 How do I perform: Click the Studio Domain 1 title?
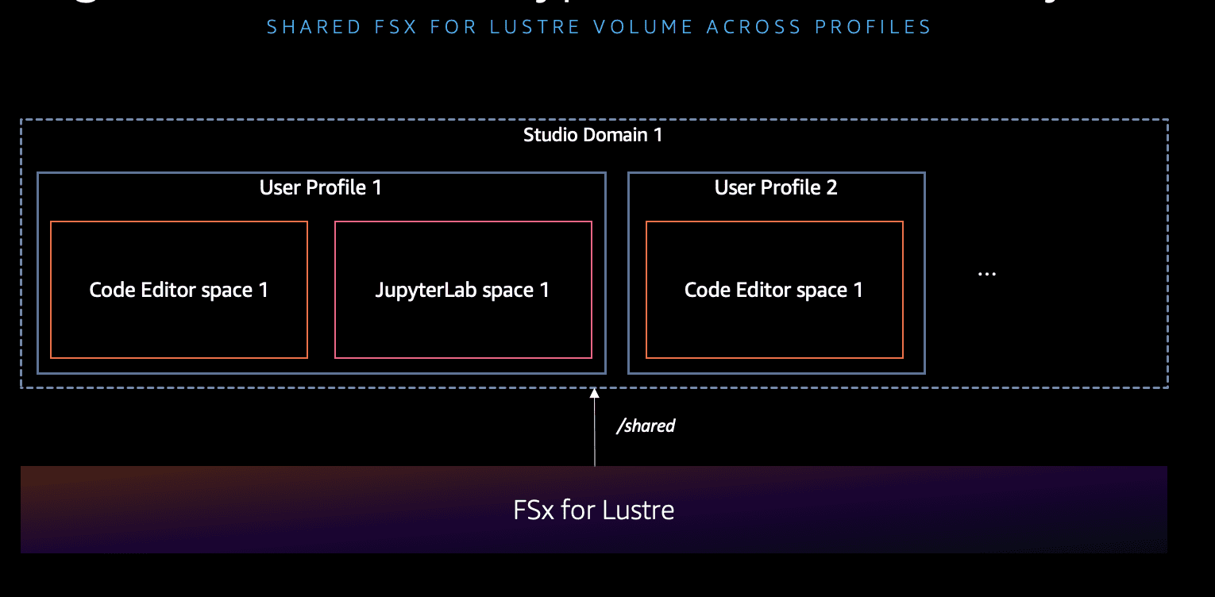point(592,135)
